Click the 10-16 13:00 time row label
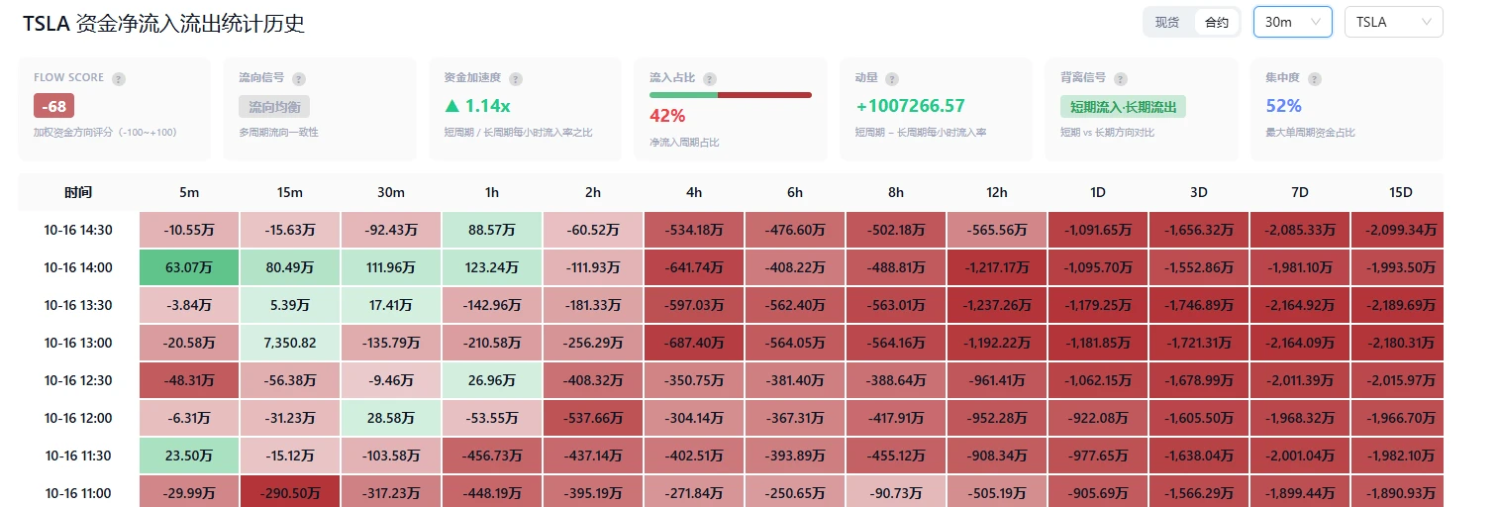 click(x=78, y=343)
